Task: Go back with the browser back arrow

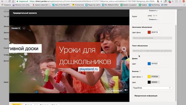Action: click(x=2, y=1)
